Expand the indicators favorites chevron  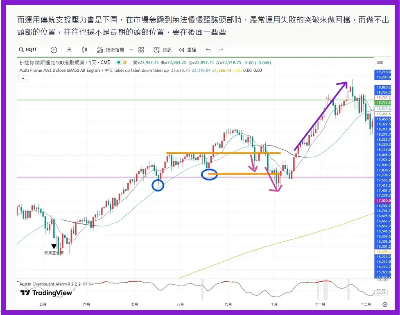[x=131, y=50]
